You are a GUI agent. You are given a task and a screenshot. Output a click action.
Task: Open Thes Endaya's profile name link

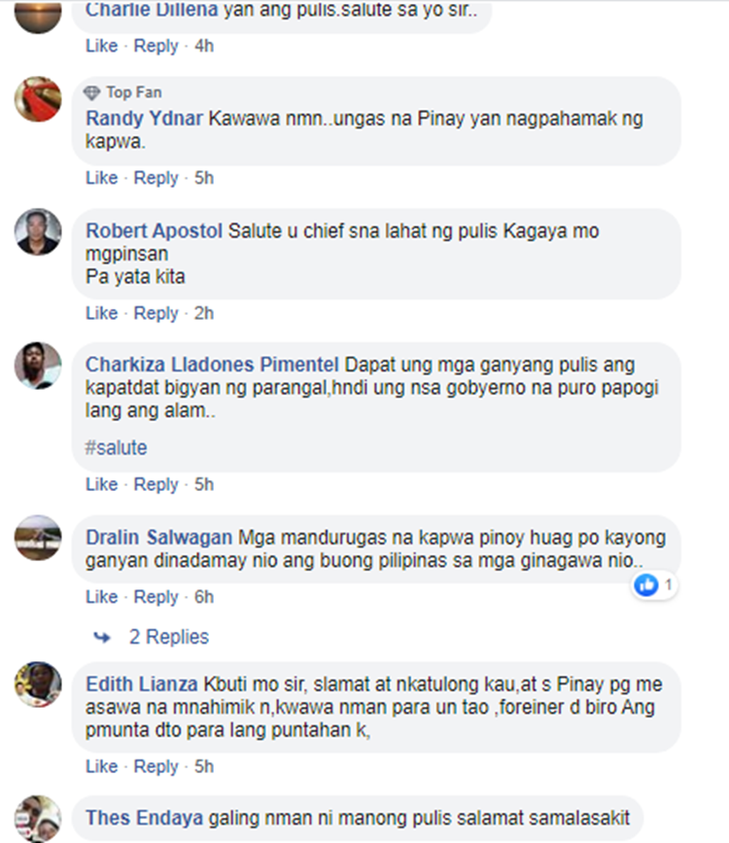(145, 818)
